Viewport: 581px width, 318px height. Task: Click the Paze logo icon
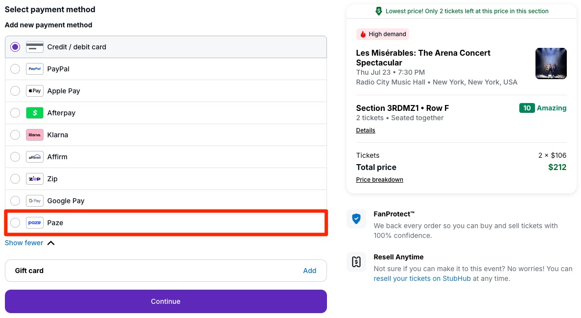click(x=34, y=223)
